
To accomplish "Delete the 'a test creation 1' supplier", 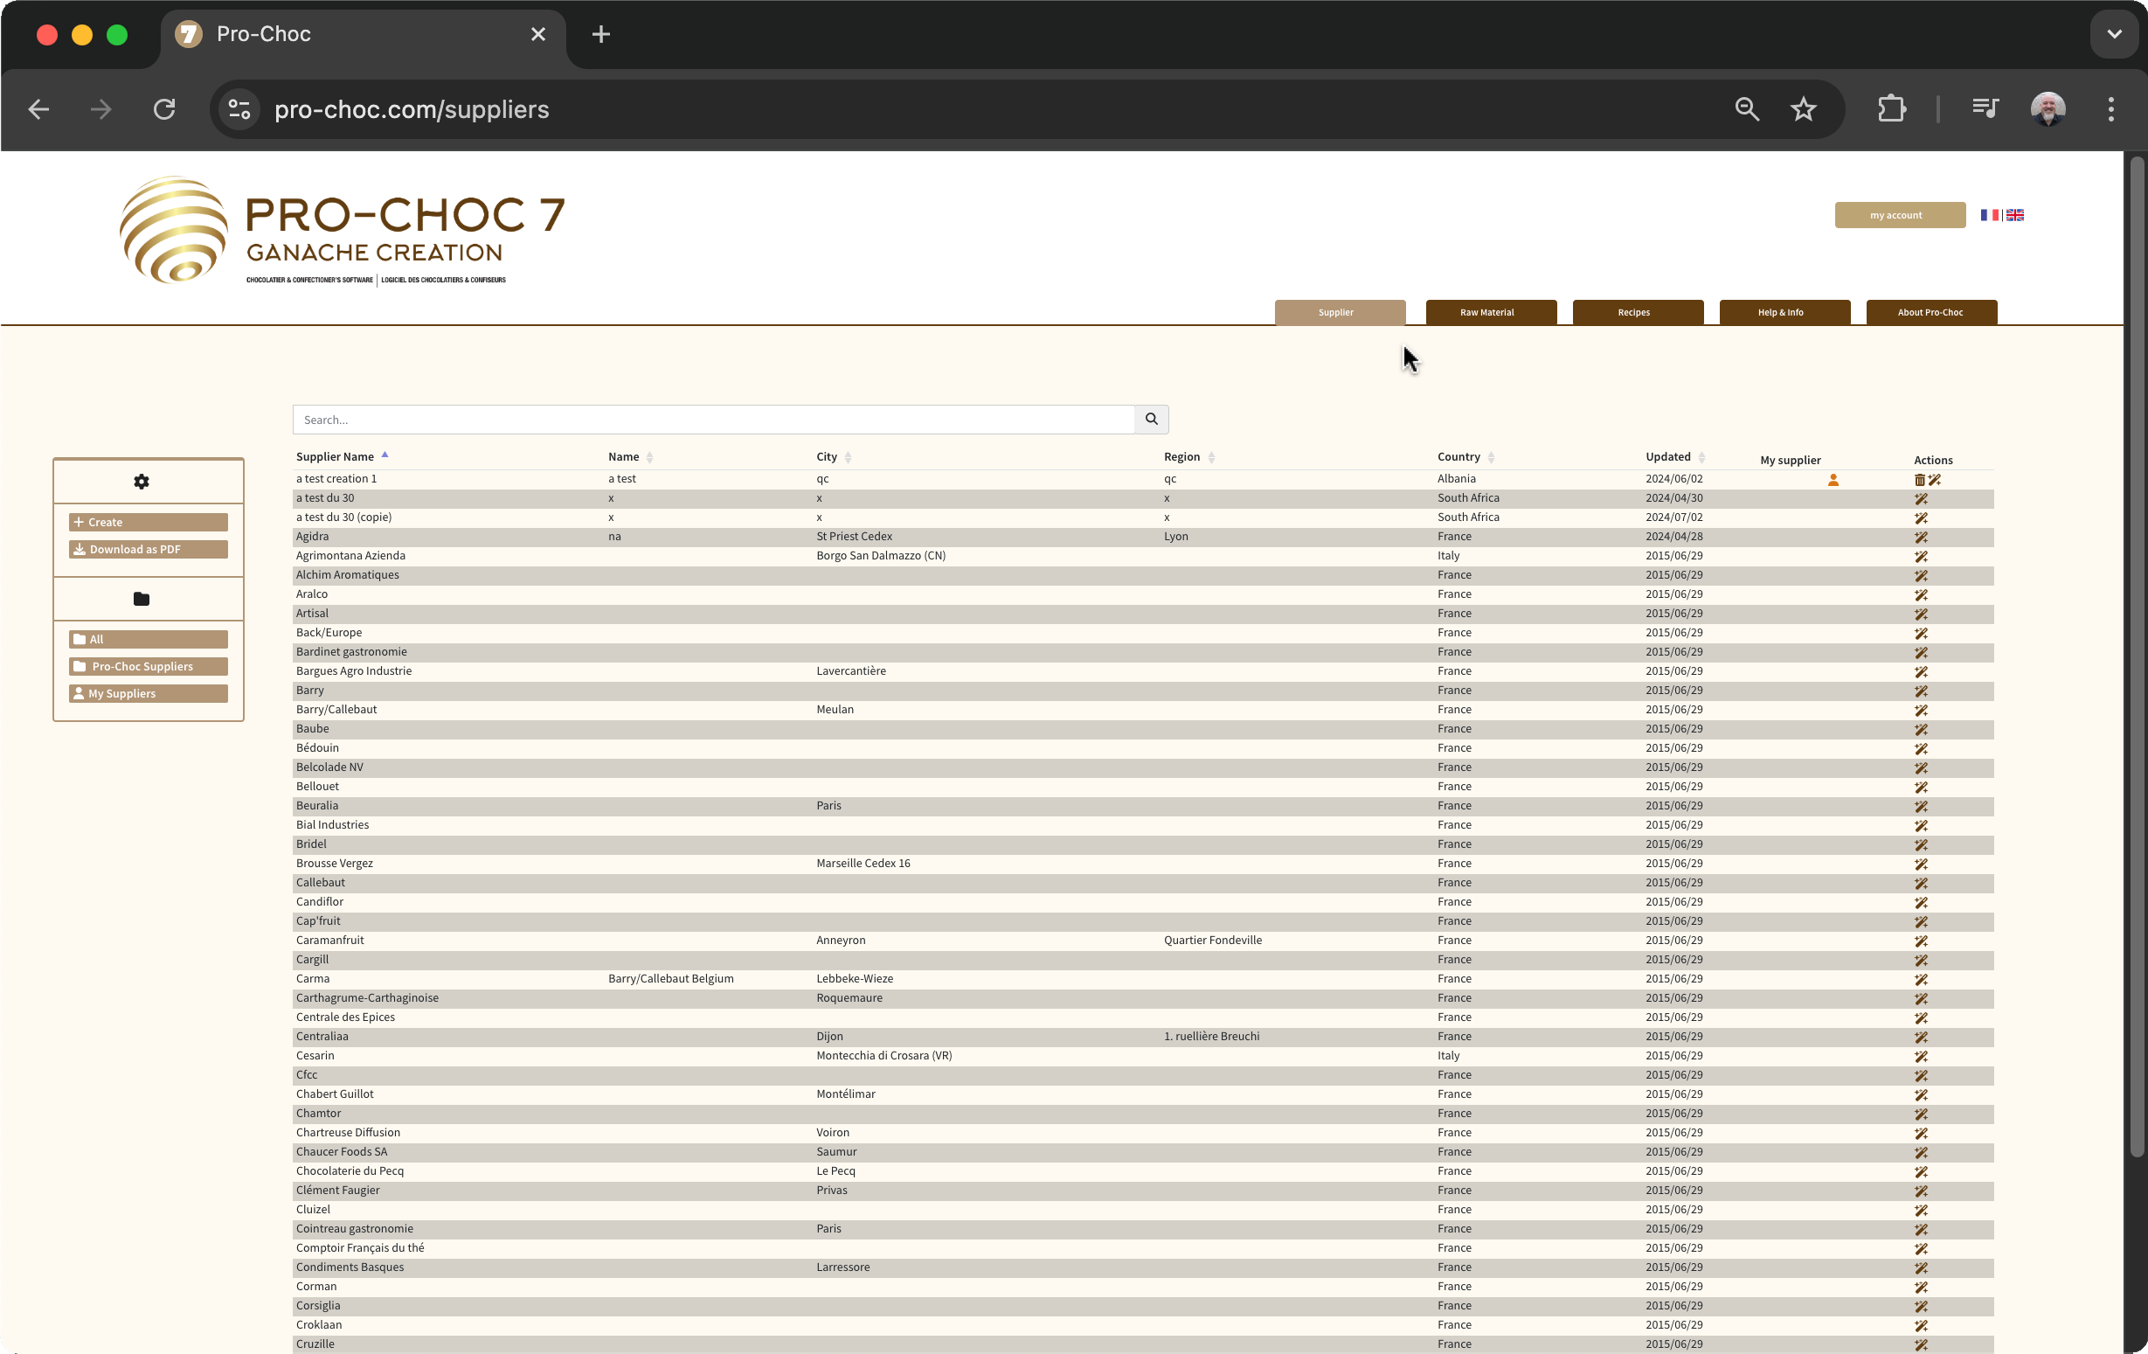I will pyautogui.click(x=1919, y=480).
